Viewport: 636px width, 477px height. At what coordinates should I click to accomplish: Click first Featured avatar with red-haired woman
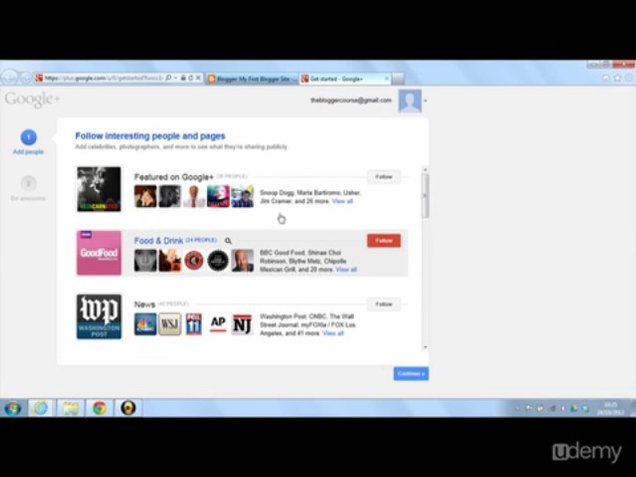pyautogui.click(x=145, y=196)
